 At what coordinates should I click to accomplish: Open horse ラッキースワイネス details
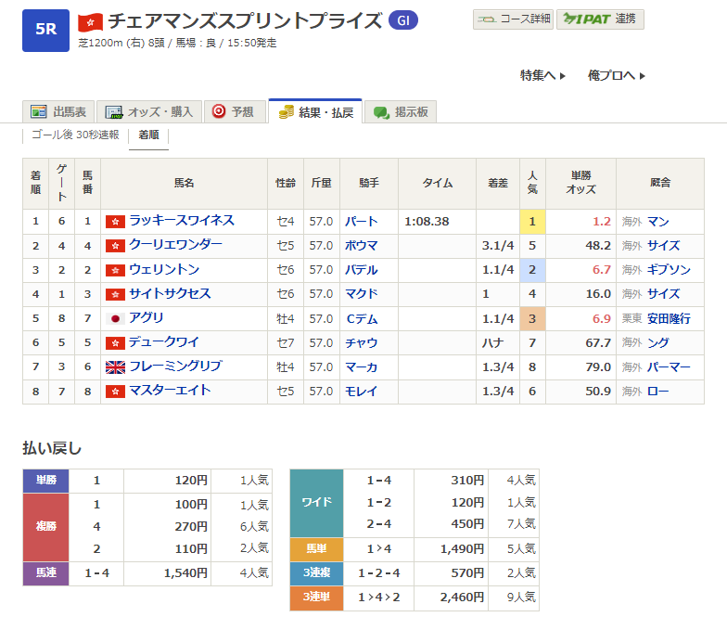(x=182, y=221)
